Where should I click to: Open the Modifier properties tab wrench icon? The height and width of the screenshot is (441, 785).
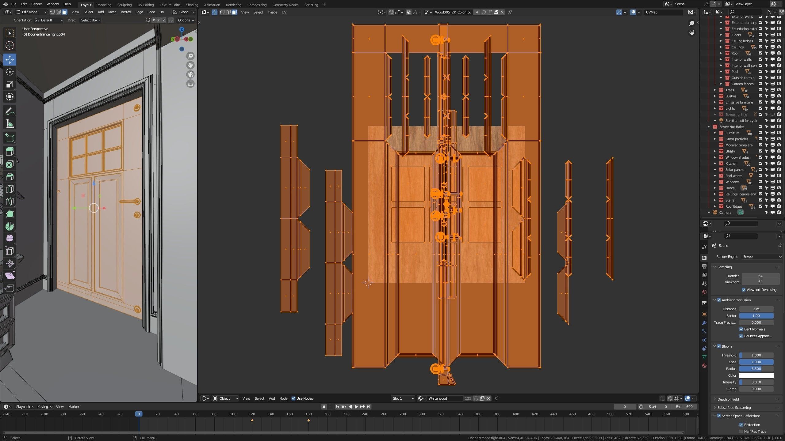(x=704, y=323)
